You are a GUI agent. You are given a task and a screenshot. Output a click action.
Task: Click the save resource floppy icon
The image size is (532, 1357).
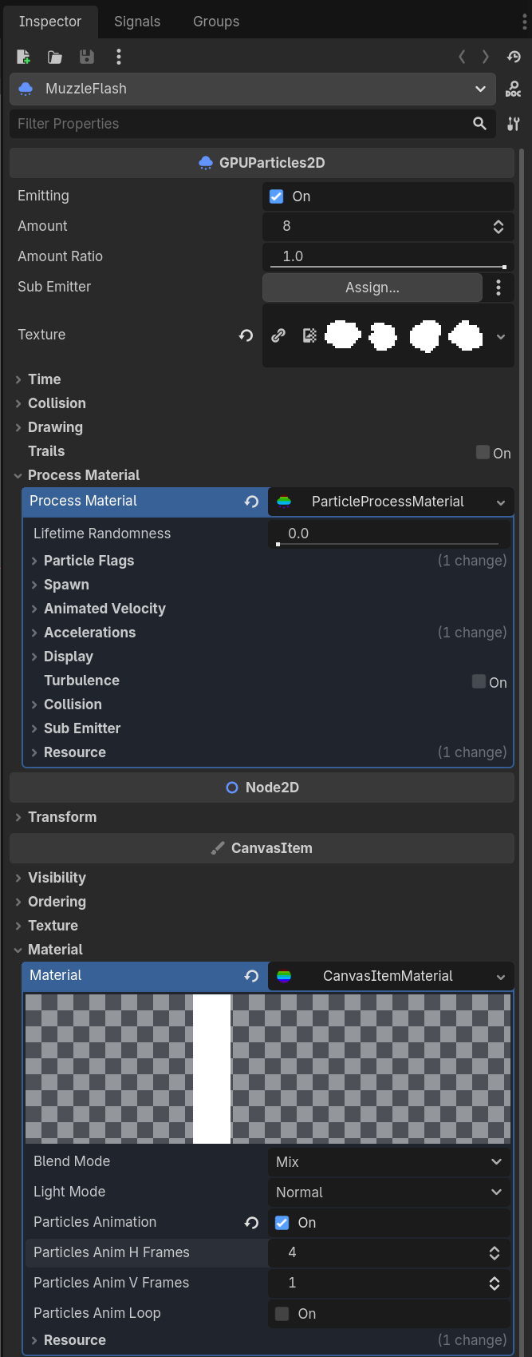87,57
